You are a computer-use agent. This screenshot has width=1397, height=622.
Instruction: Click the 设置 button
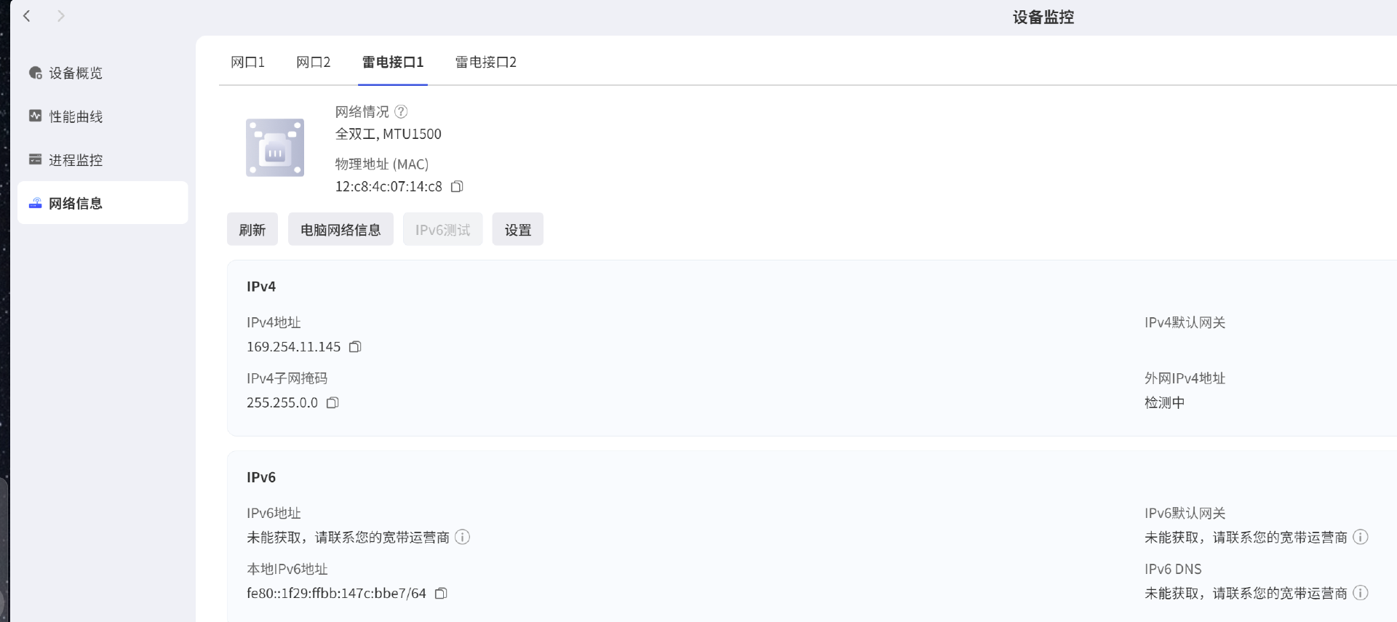pyautogui.click(x=517, y=230)
